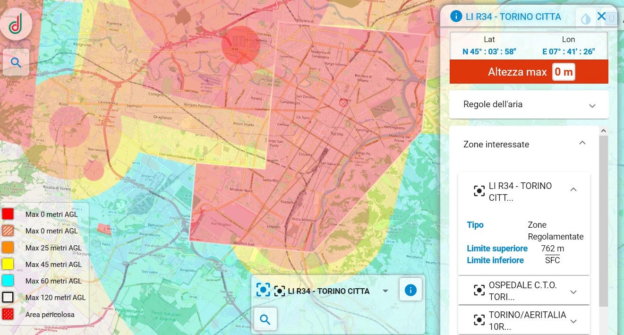The width and height of the screenshot is (624, 335).
Task: Click red Max 0 metri AGL swatch
Action: [x=8, y=215]
